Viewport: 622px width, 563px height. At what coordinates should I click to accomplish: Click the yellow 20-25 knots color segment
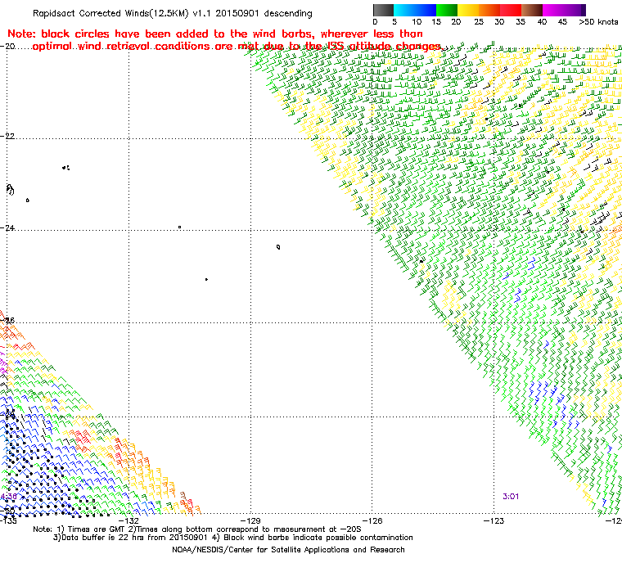pos(468,10)
